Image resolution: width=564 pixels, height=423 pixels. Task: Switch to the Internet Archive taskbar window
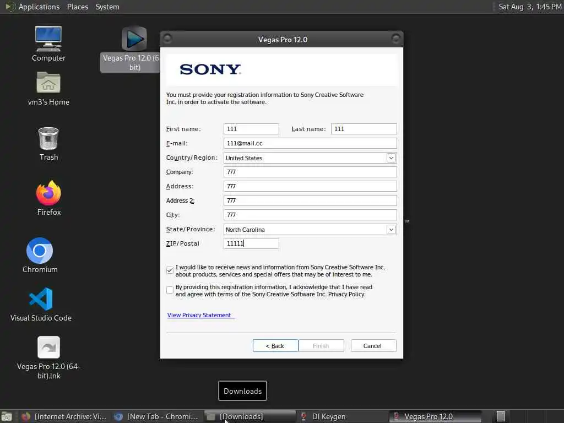tap(64, 416)
